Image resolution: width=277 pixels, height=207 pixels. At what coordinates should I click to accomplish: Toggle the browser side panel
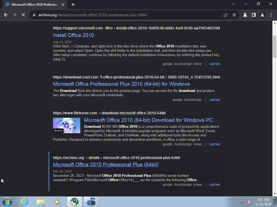click(x=254, y=15)
